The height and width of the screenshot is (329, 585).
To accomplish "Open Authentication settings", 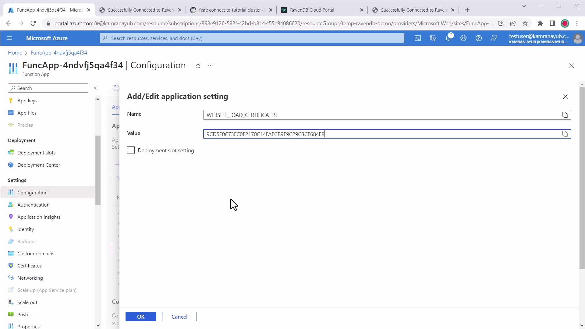I will tap(33, 205).
